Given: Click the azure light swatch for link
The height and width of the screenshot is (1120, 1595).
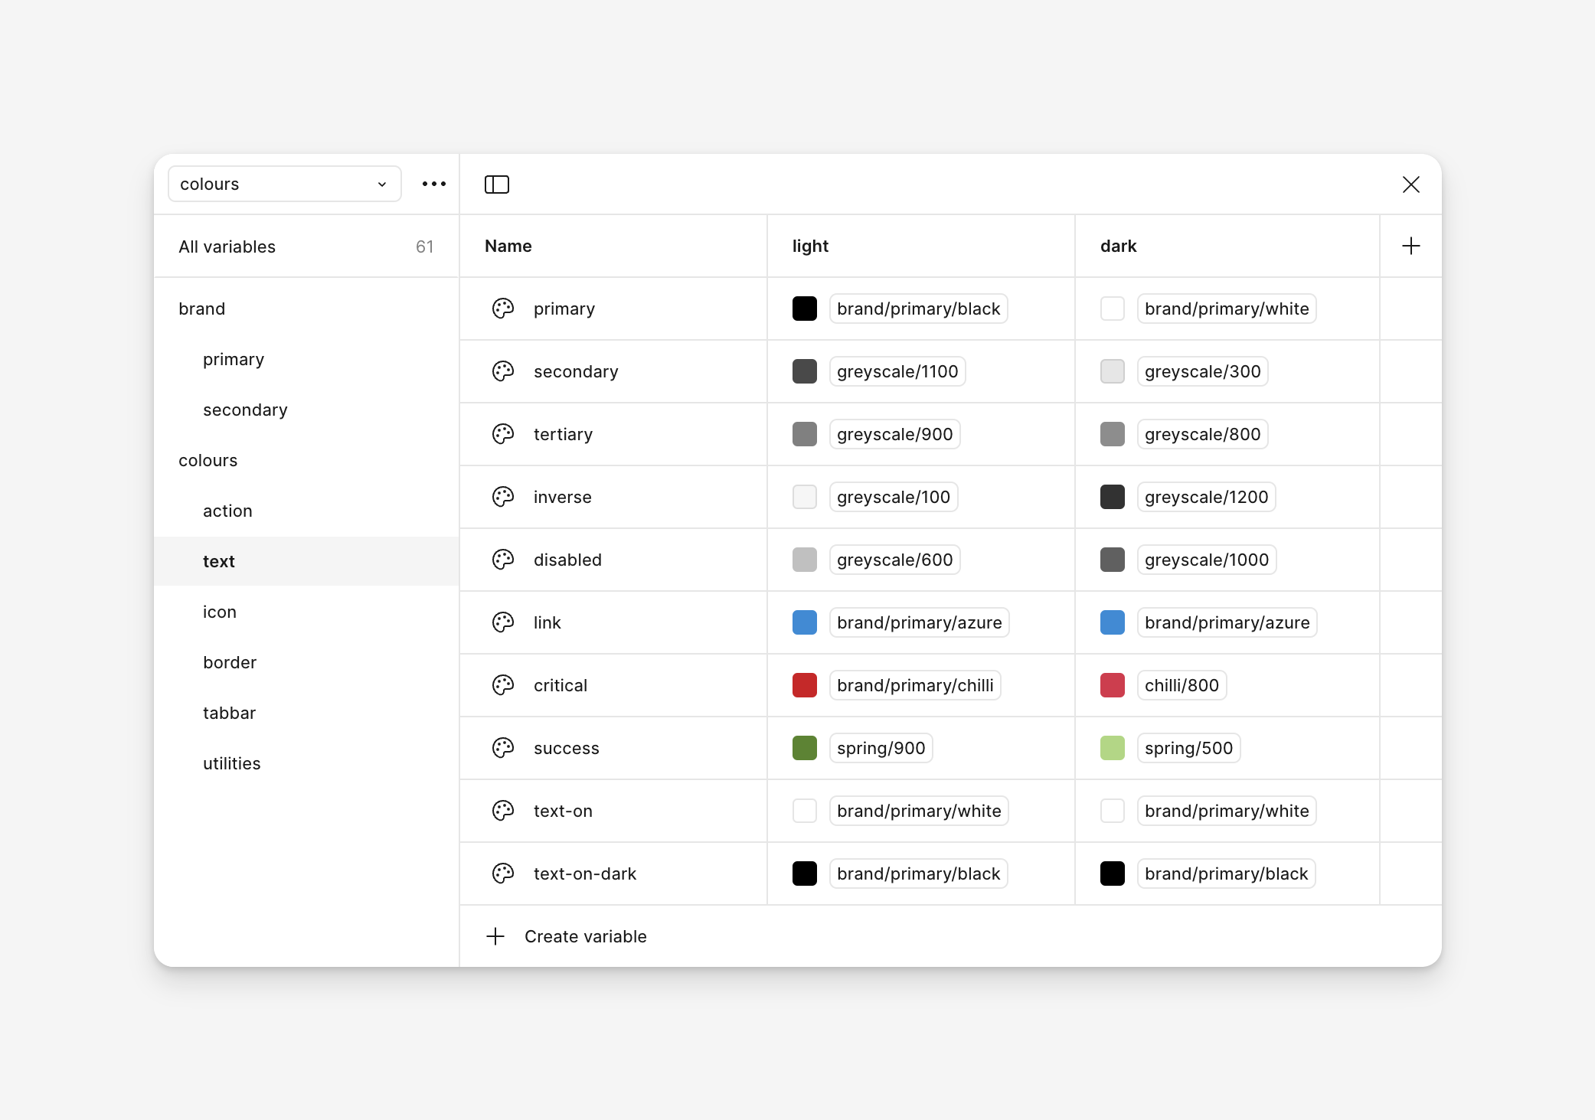Looking at the screenshot, I should coord(804,622).
